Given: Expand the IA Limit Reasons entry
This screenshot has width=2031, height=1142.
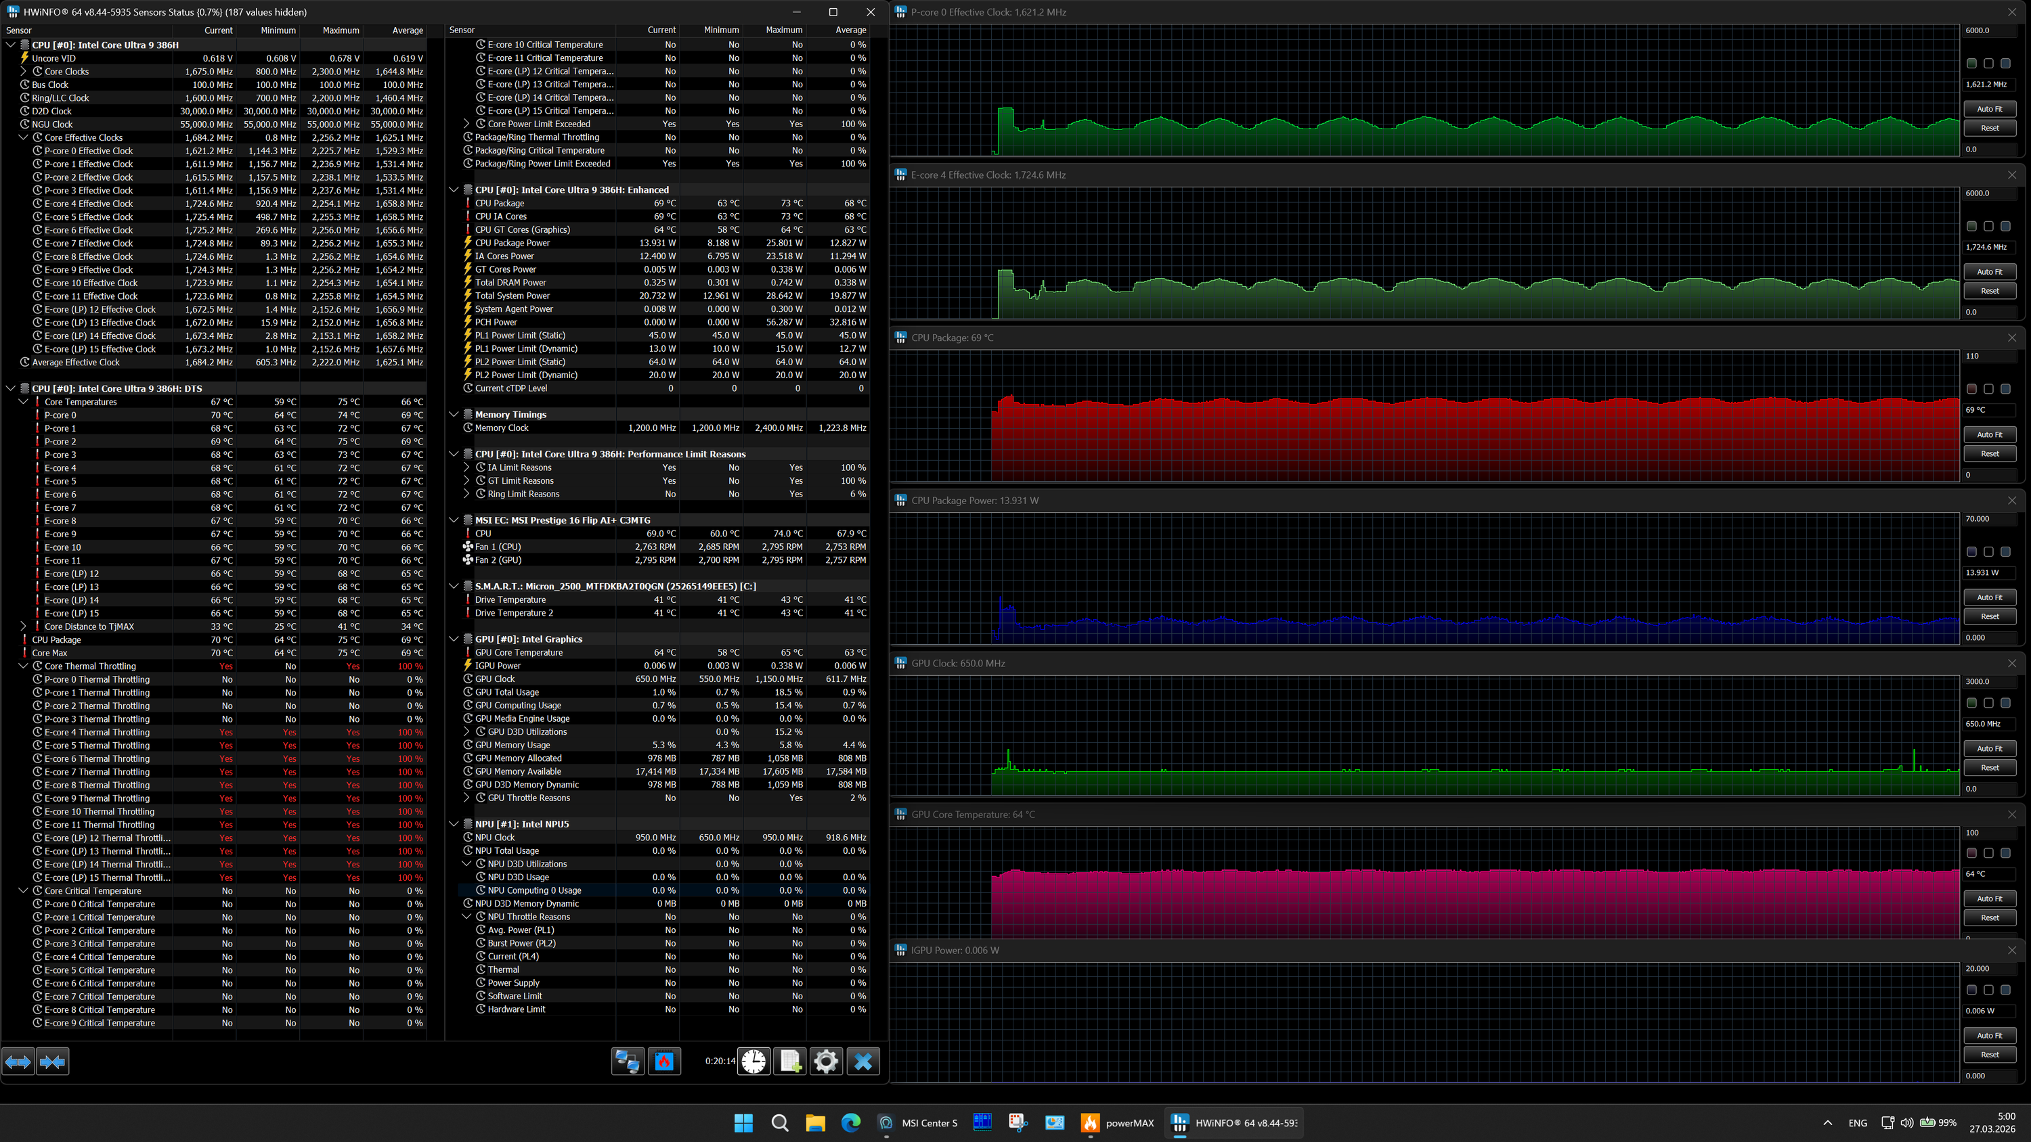Looking at the screenshot, I should click(x=466, y=467).
